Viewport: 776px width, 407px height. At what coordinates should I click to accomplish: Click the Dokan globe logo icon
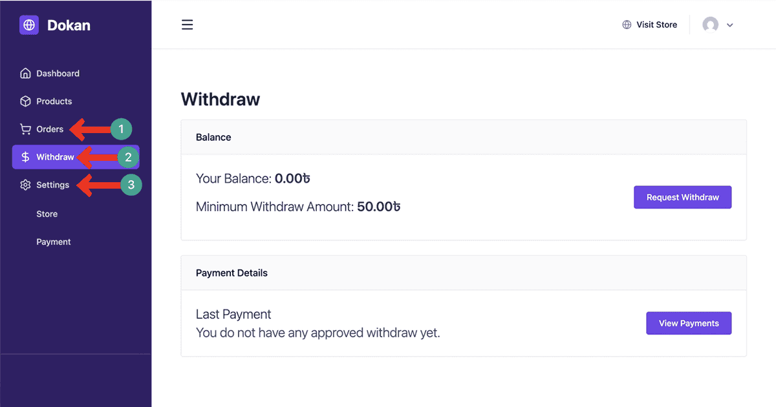point(29,25)
